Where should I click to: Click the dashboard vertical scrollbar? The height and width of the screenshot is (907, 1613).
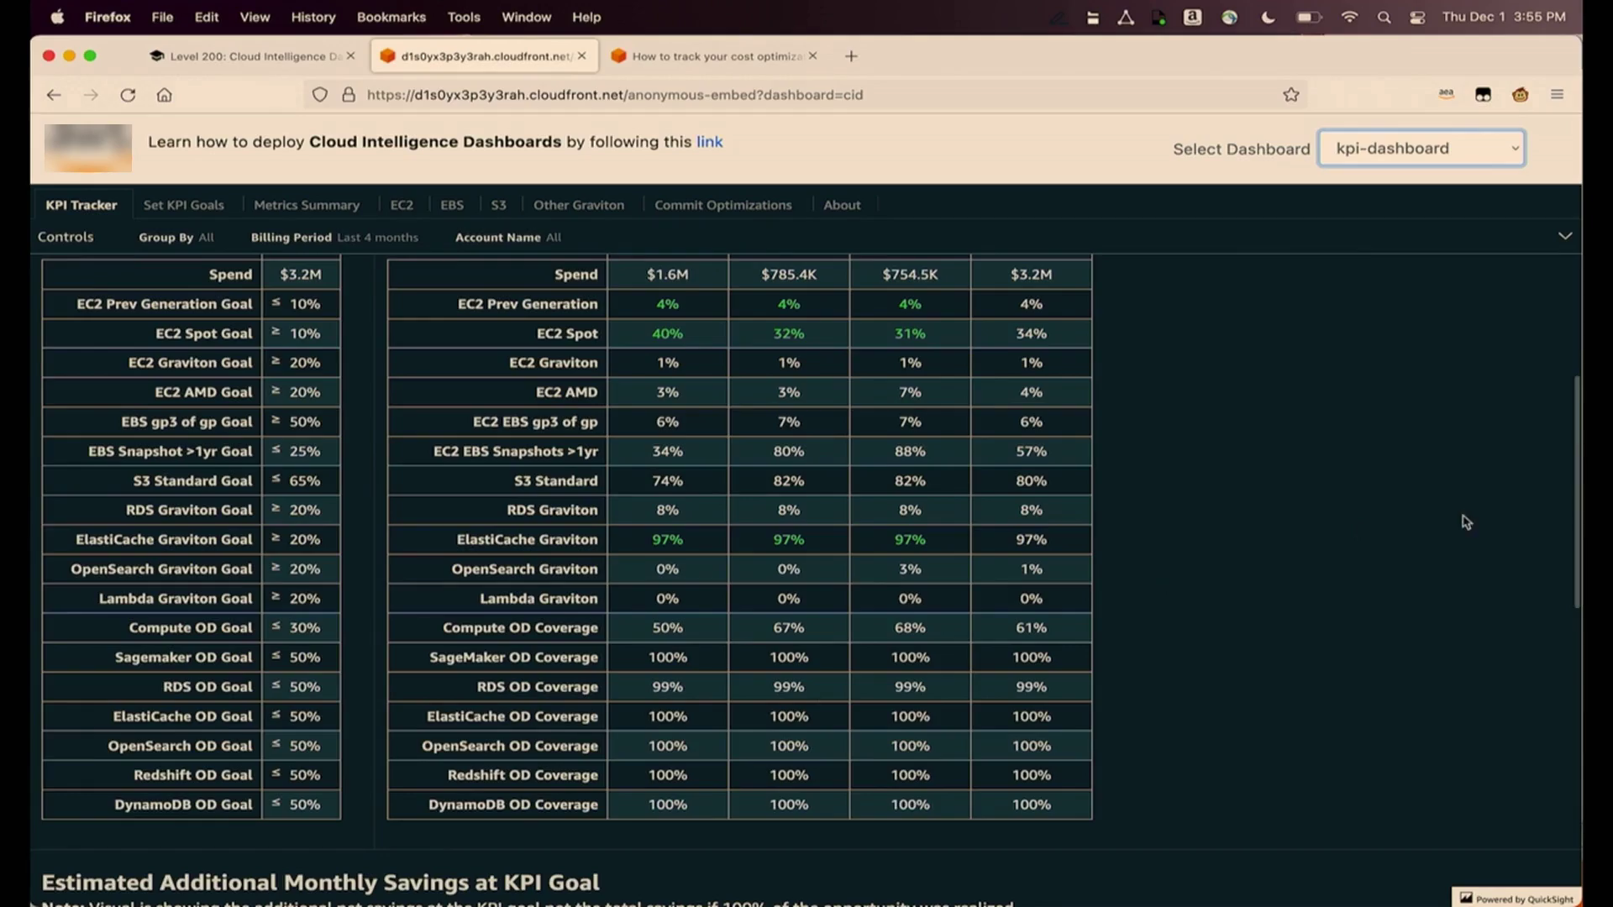(1577, 491)
